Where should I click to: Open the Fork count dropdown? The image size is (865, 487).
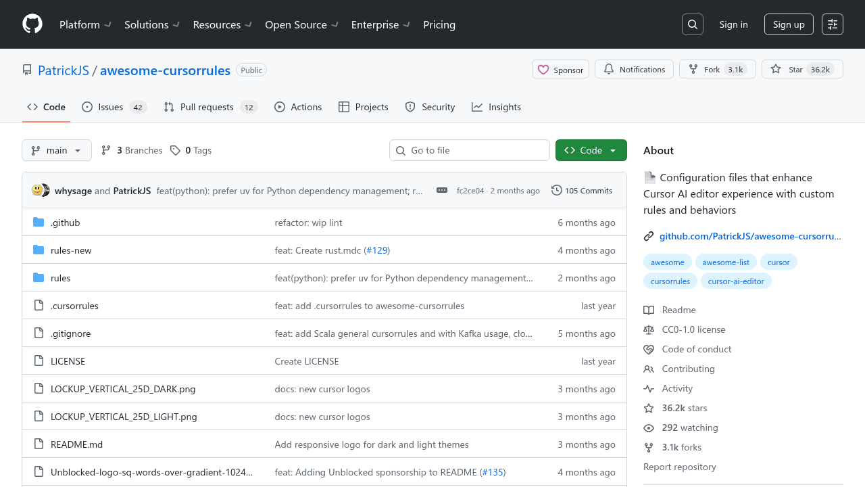[717, 69]
